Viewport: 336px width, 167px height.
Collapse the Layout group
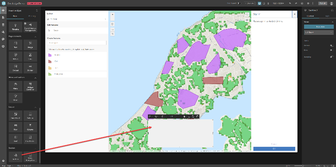[36, 107]
